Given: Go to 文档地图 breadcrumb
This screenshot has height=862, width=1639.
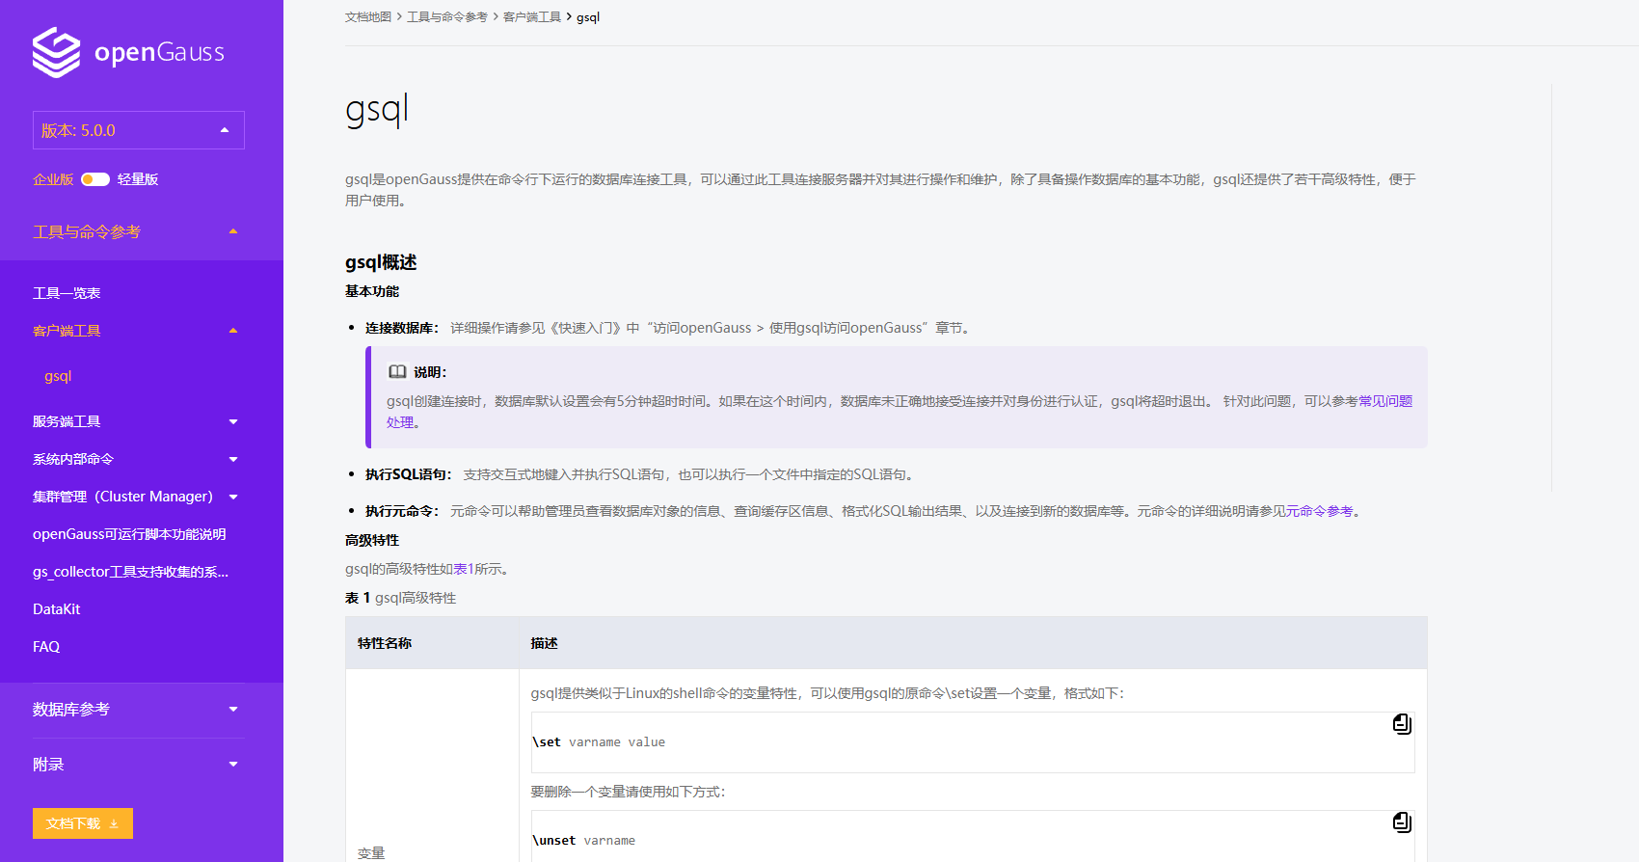Looking at the screenshot, I should [x=368, y=17].
